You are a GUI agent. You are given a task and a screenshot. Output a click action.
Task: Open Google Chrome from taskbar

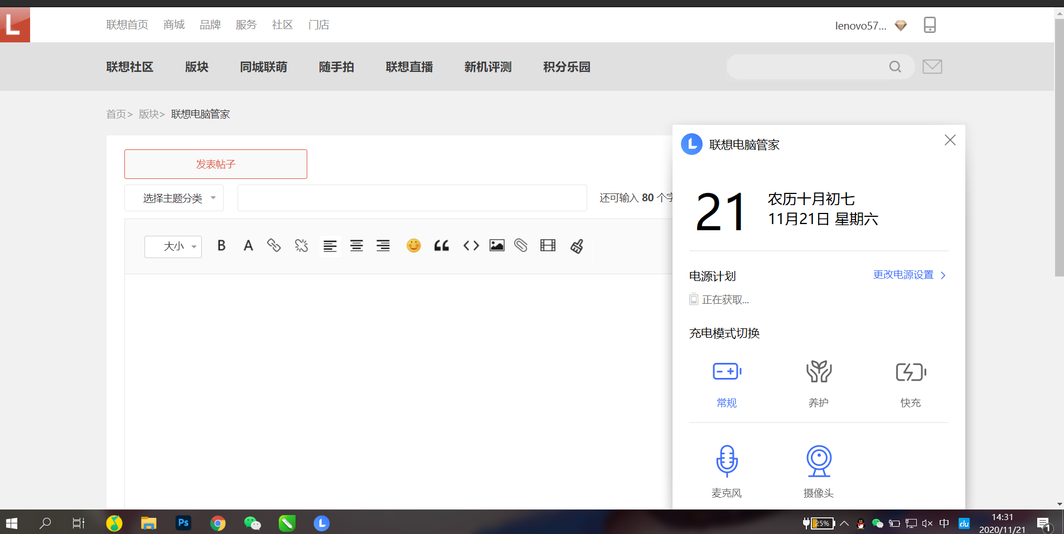click(218, 523)
